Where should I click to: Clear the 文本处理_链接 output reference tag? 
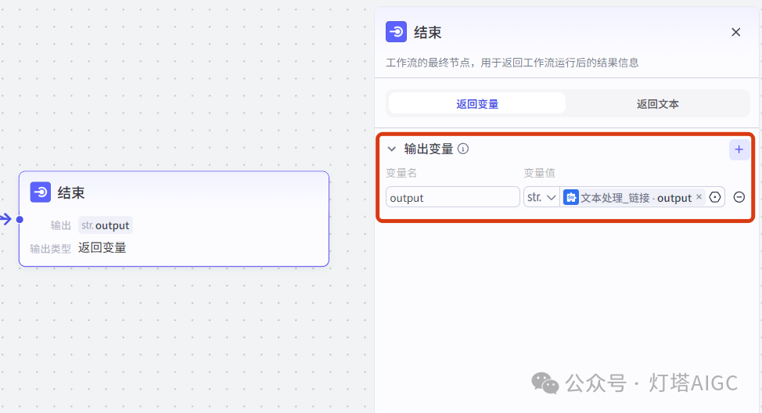coord(699,197)
